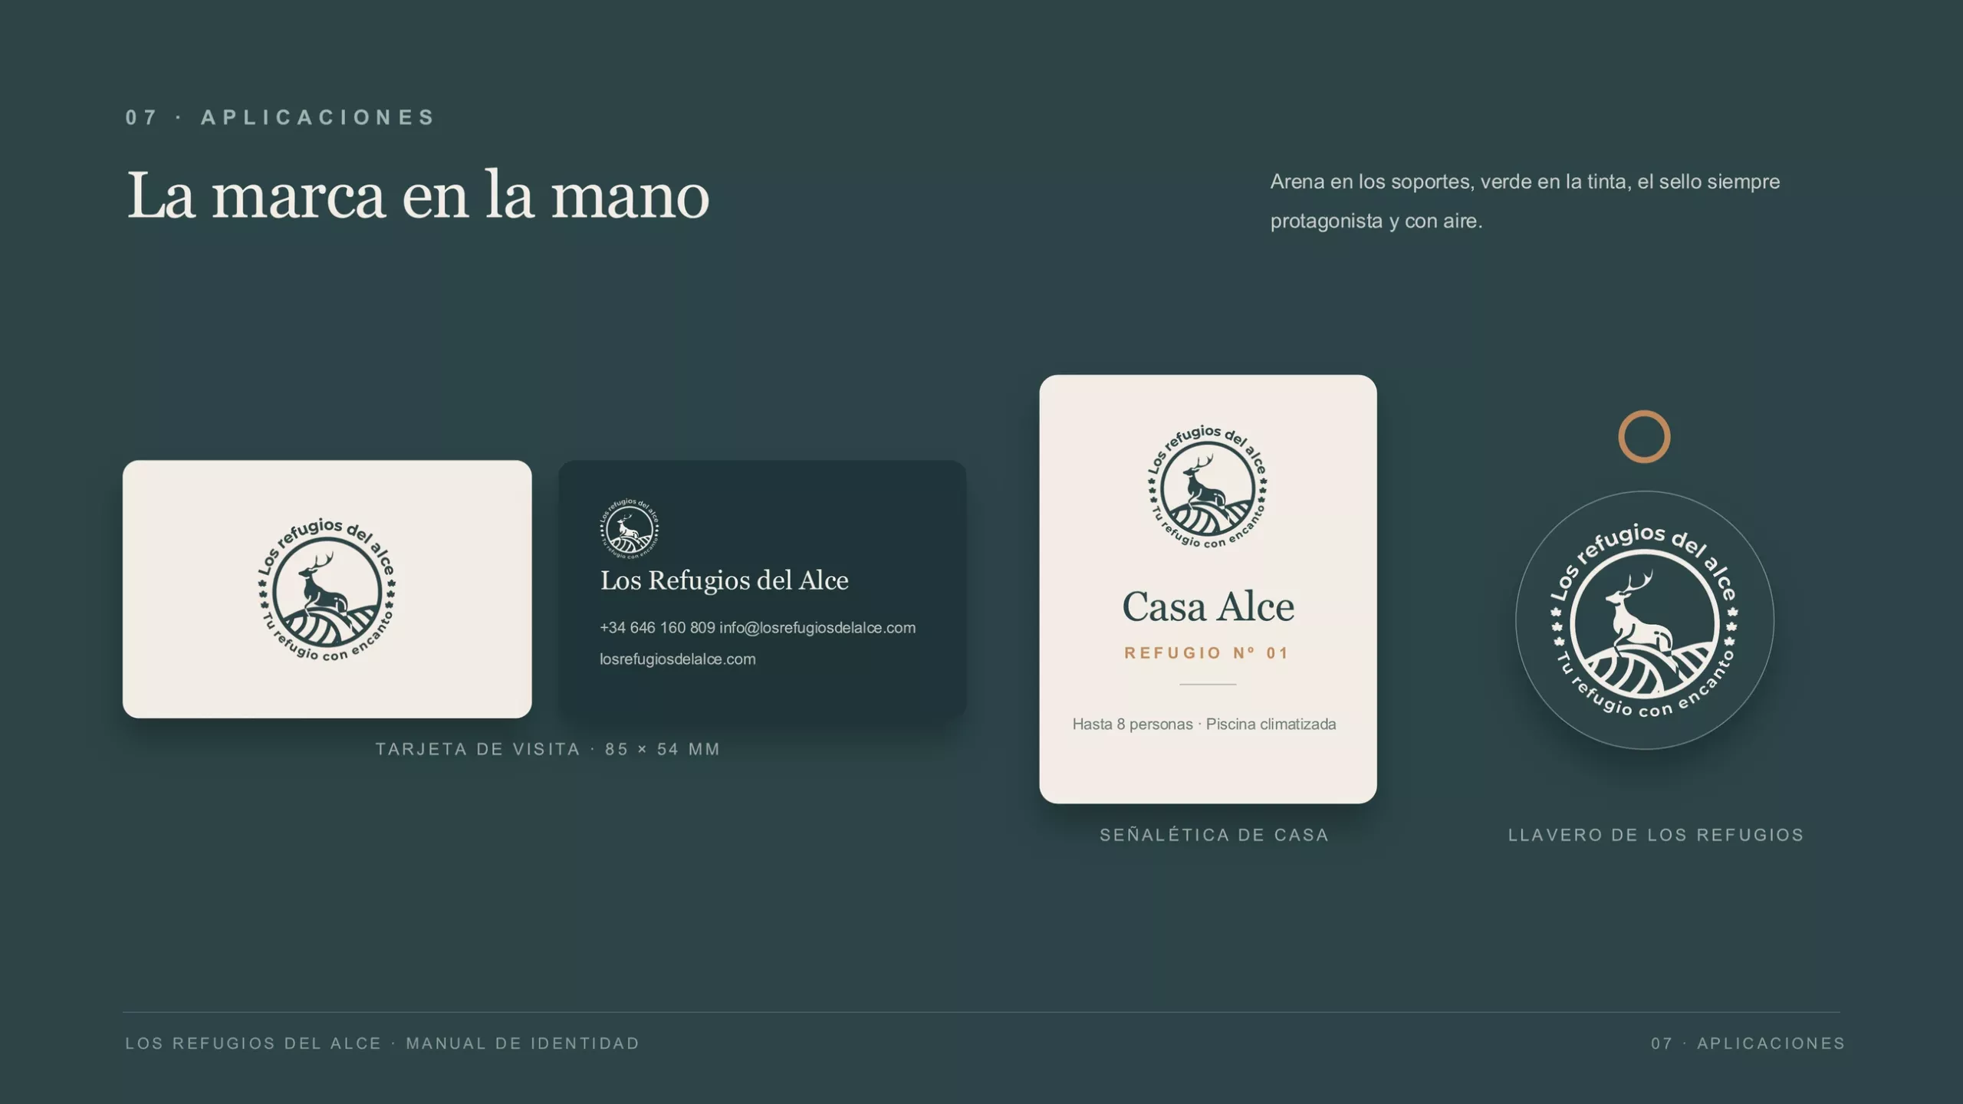Click the LLAVERO DE LOS REFUGIOS caption
The image size is (1963, 1104).
(x=1656, y=835)
